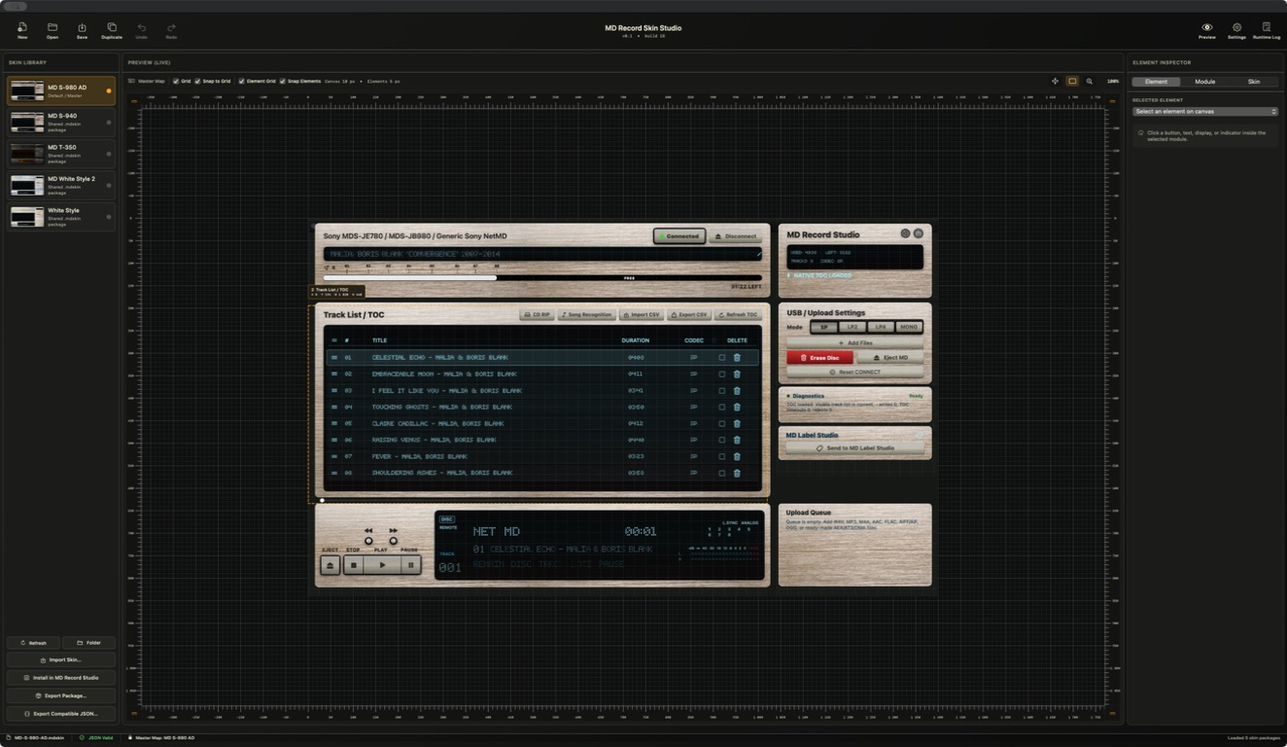Switch to the Skin inspector tab
Screen dimensions: 1287x747
pos(1254,82)
